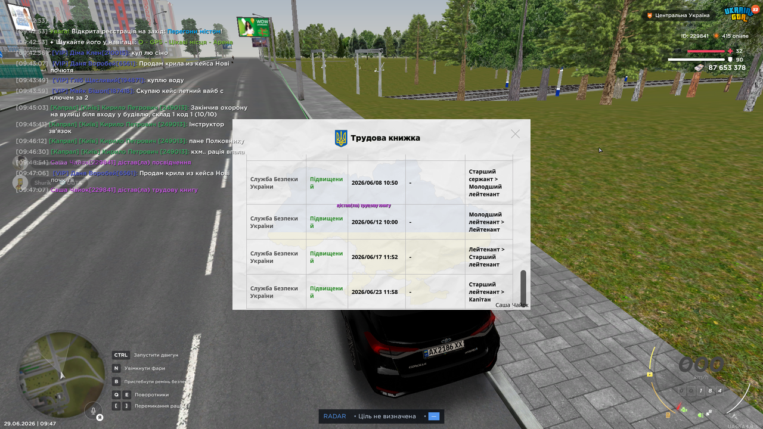Click the Ціль не визначена status
763x429 pixels.
[387, 416]
